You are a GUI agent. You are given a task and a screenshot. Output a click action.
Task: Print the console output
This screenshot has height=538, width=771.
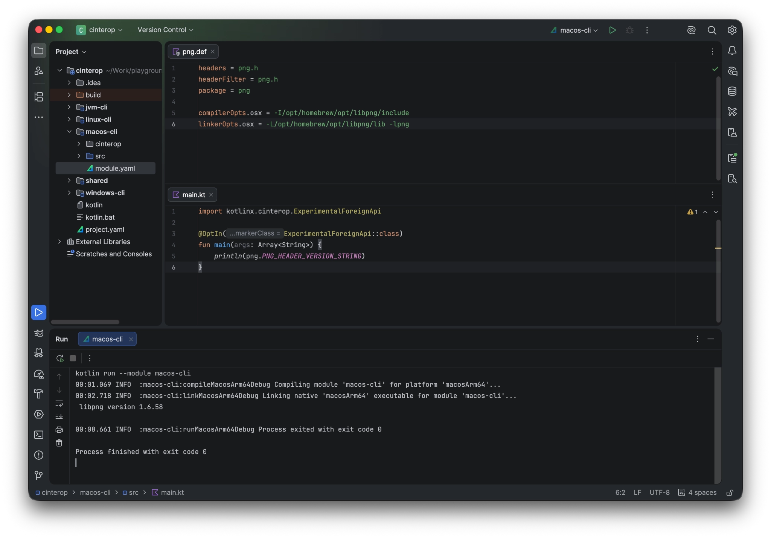coord(59,430)
